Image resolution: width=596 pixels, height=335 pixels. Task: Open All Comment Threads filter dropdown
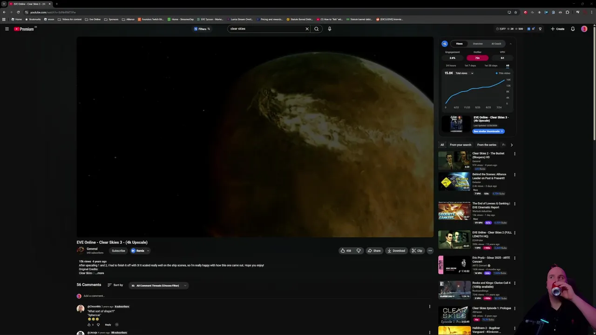coord(158,286)
